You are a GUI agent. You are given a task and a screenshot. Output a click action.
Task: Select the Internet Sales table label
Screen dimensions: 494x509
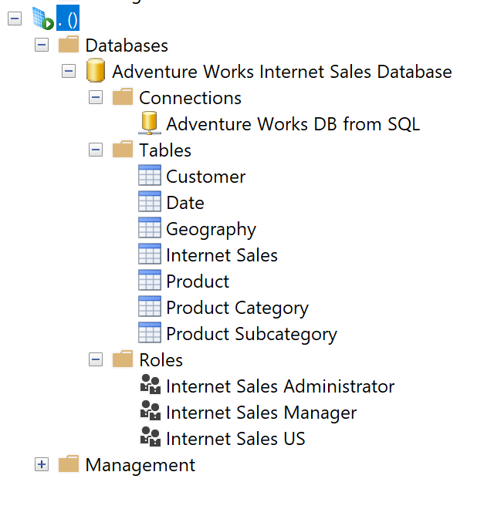pyautogui.click(x=222, y=255)
